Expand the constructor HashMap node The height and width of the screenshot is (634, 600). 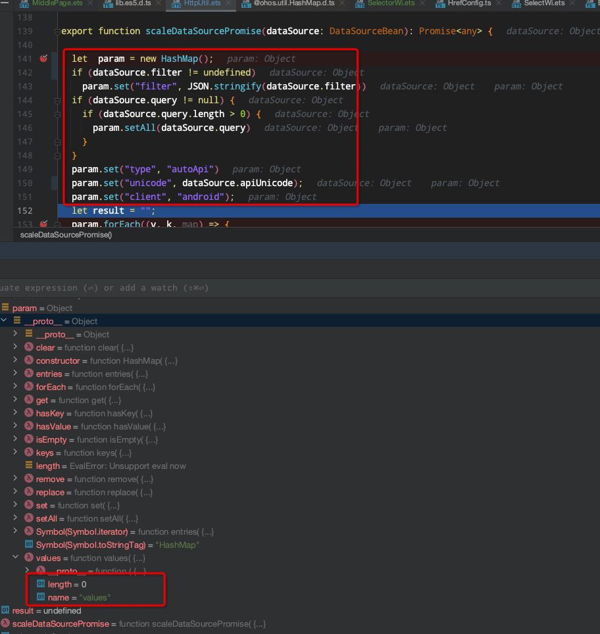15,360
